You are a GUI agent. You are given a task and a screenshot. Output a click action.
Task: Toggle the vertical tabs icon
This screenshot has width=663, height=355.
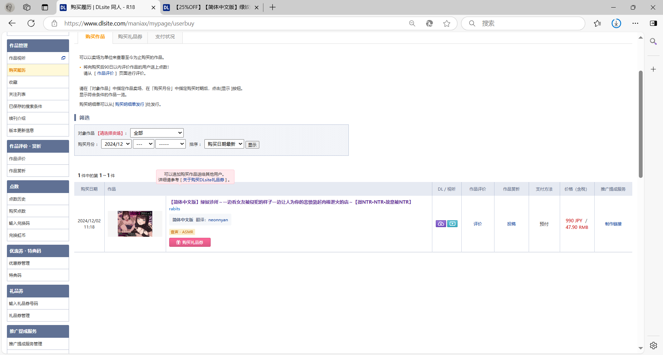pyautogui.click(x=45, y=7)
